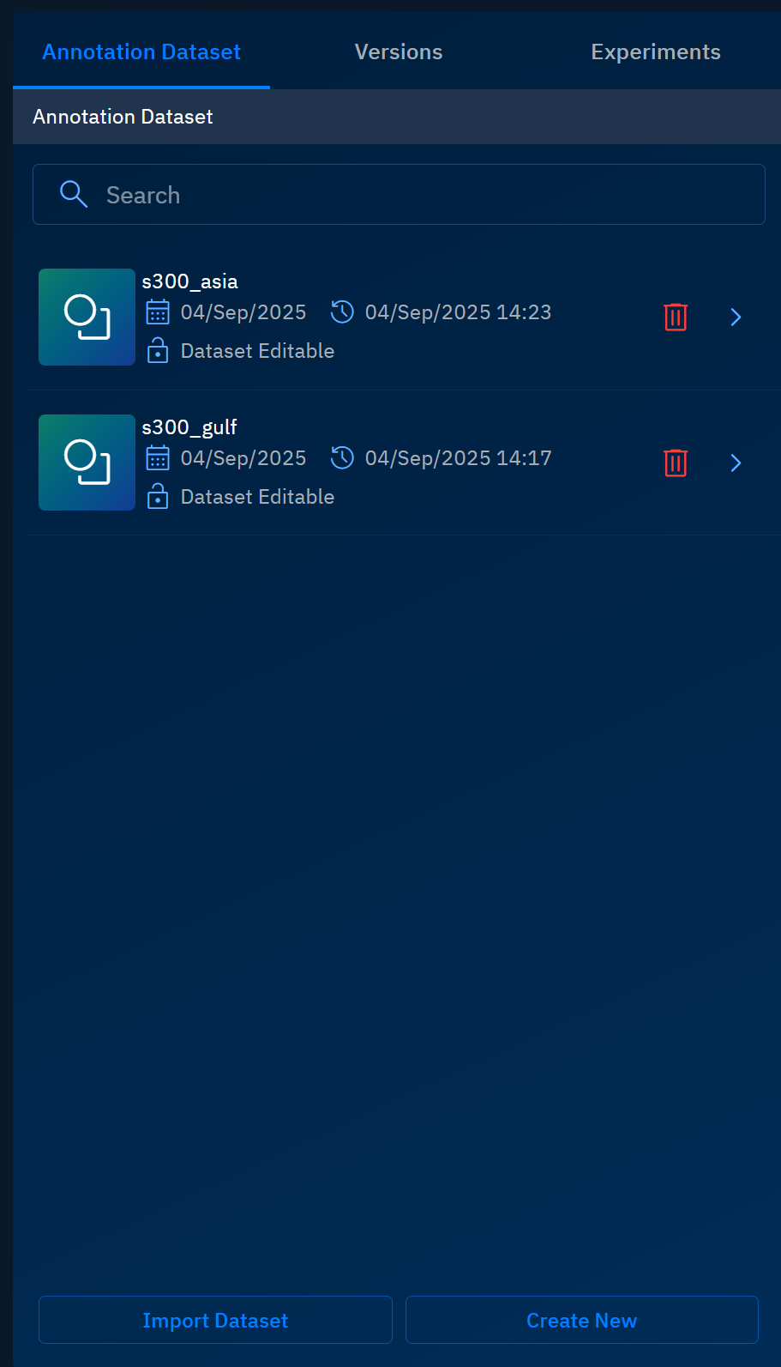Image resolution: width=781 pixels, height=1367 pixels.
Task: Click the Create New button
Action: click(581, 1320)
